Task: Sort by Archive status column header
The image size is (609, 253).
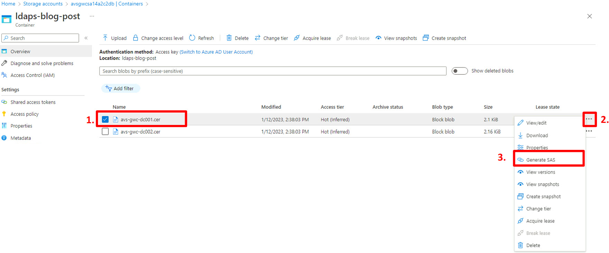Action: pyautogui.click(x=388, y=107)
